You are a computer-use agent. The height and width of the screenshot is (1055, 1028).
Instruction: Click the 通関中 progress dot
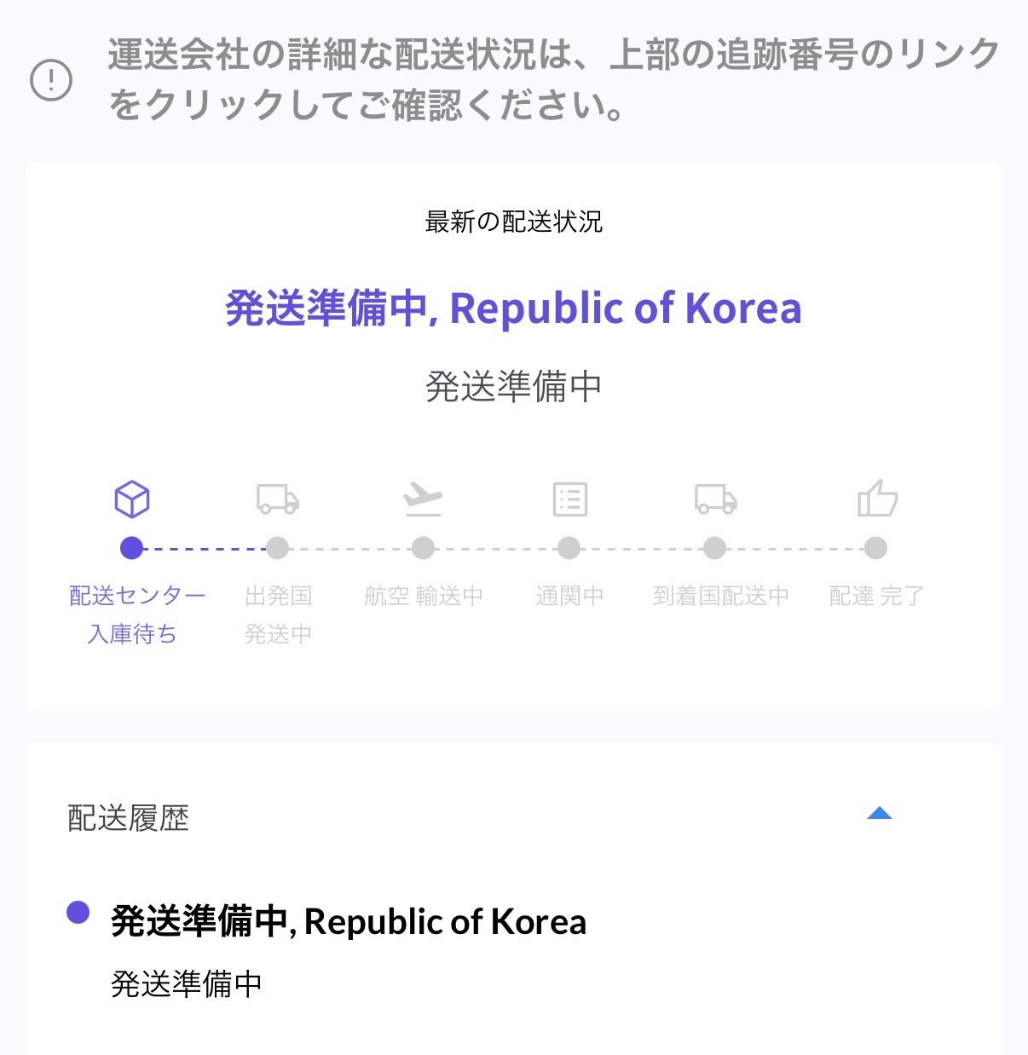pyautogui.click(x=569, y=548)
